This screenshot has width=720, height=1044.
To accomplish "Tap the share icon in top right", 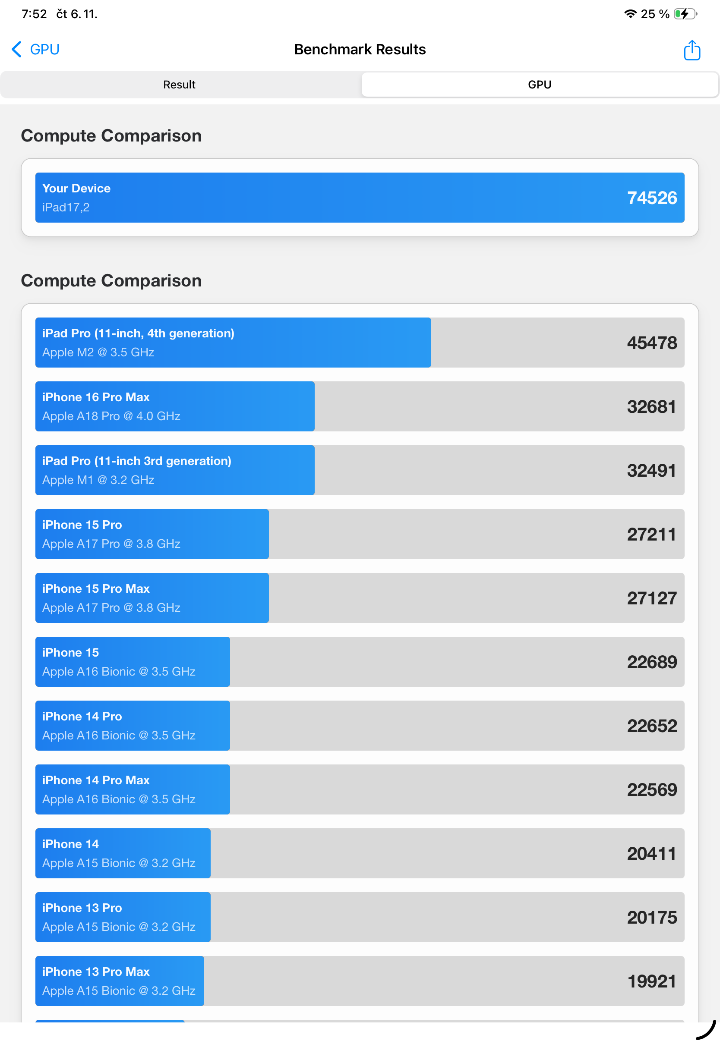I will [x=691, y=50].
